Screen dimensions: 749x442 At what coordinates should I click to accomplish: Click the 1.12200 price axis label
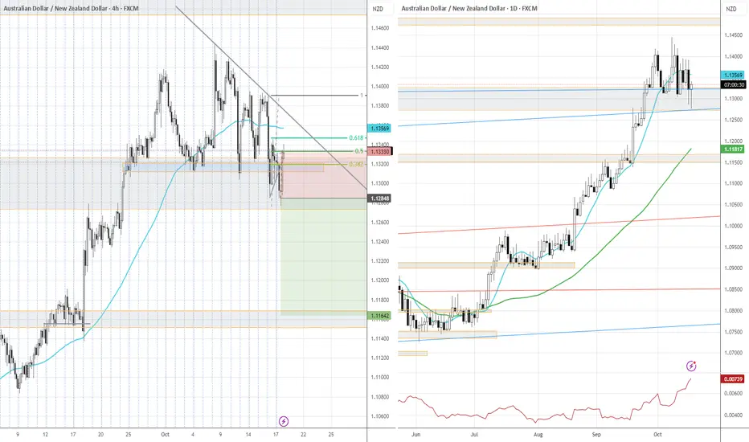[x=380, y=261]
